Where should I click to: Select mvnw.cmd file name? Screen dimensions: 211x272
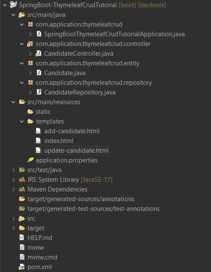pyautogui.click(x=42, y=257)
